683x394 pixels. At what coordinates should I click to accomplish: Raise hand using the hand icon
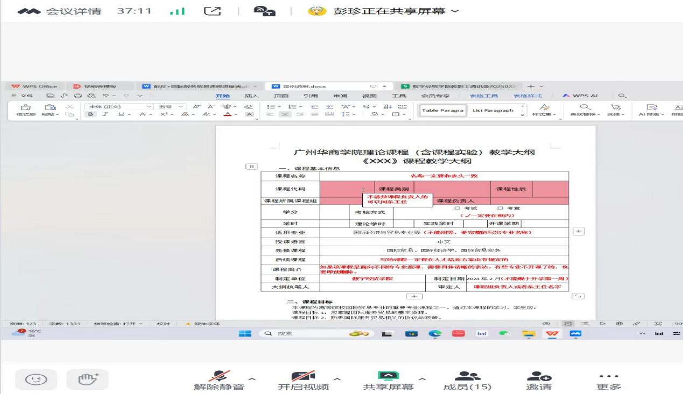(87, 379)
